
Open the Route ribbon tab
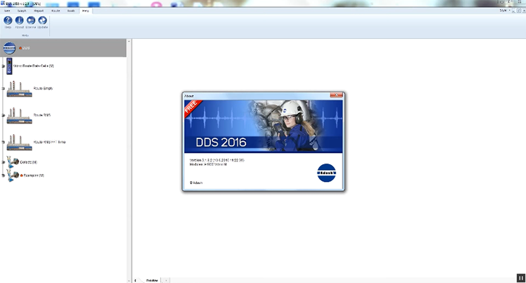pos(55,11)
